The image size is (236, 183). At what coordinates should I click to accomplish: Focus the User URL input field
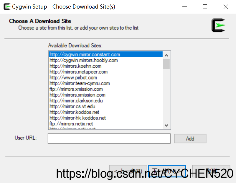pyautogui.click(x=109, y=138)
